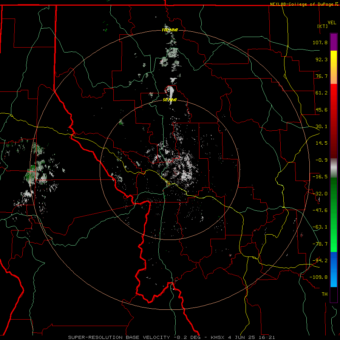Screen dimensions: 340x340
Task: Click the 50 NMI range ring label
Action: (170, 100)
